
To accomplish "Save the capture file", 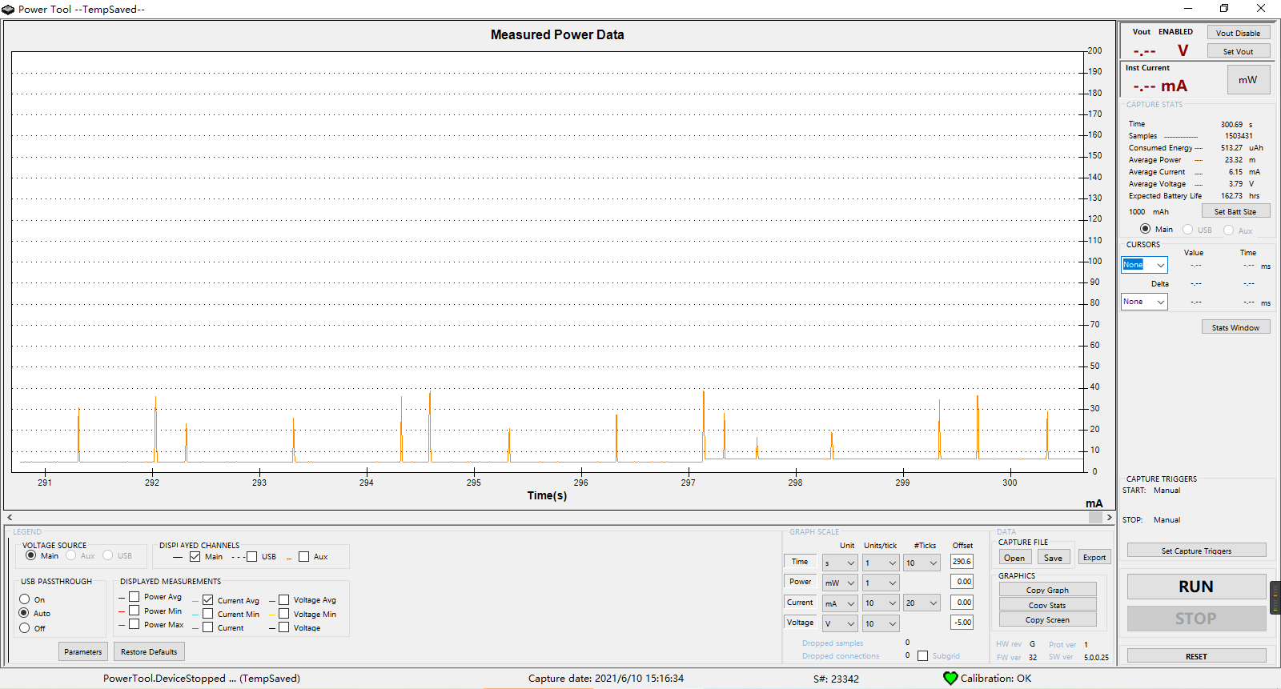I will [1054, 558].
